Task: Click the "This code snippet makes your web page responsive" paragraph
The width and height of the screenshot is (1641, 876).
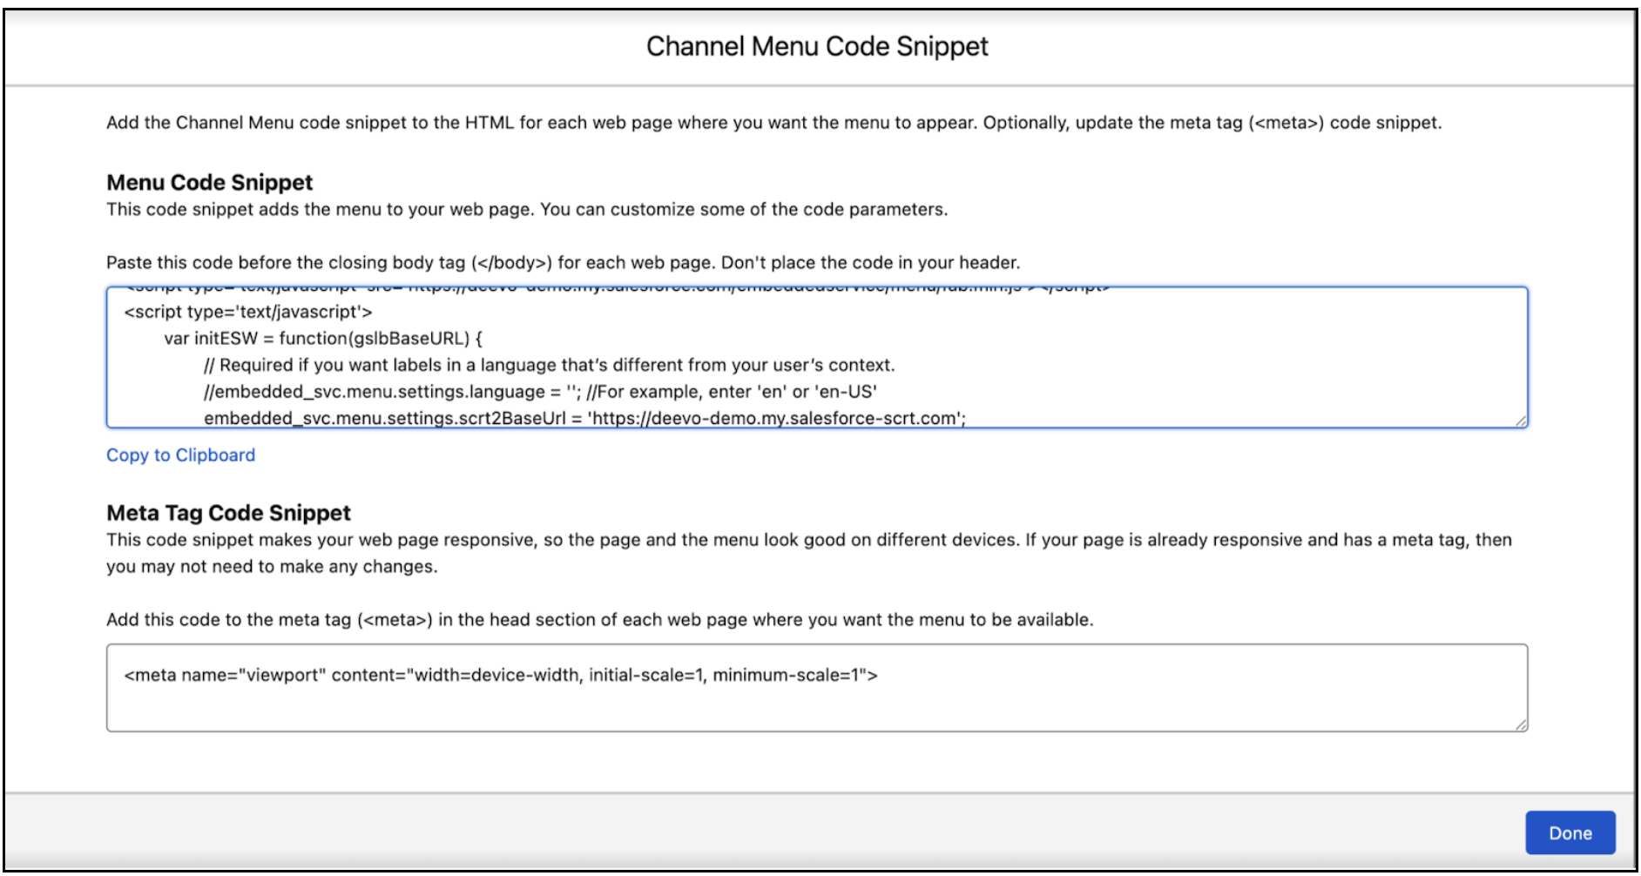Action: coord(809,553)
